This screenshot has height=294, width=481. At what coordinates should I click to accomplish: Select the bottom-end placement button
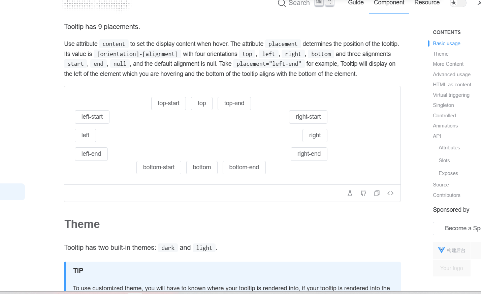click(x=244, y=167)
